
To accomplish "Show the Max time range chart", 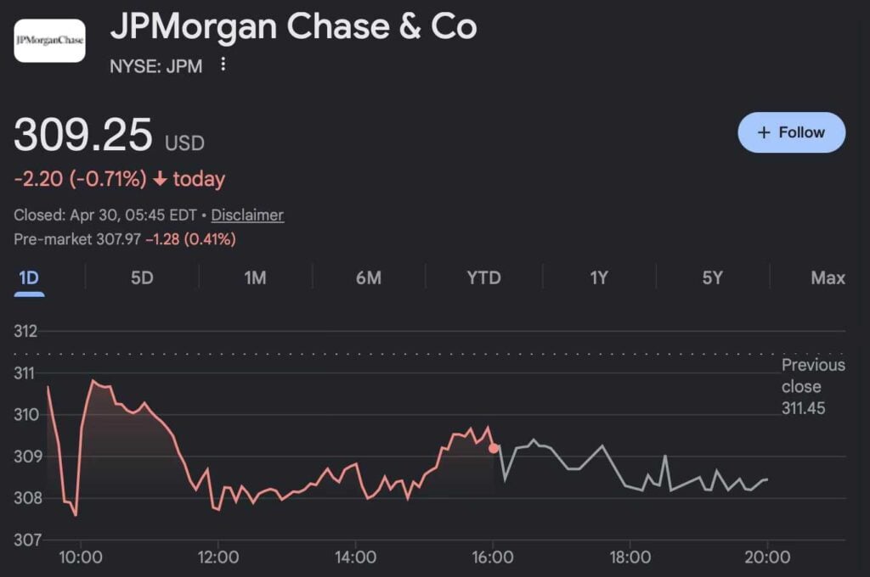I will 828,277.
